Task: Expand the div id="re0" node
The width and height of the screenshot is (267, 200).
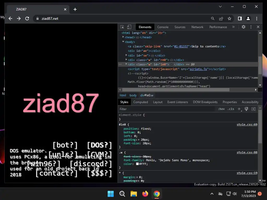Action: (x=126, y=60)
